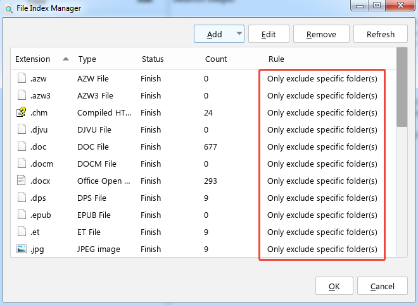Open the Add button dropdown arrow

(x=238, y=34)
